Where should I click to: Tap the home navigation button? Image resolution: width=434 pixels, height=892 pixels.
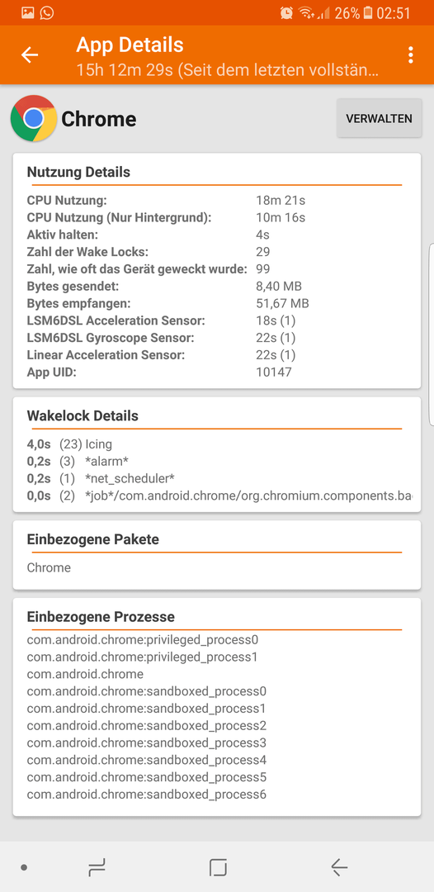pyautogui.click(x=218, y=867)
